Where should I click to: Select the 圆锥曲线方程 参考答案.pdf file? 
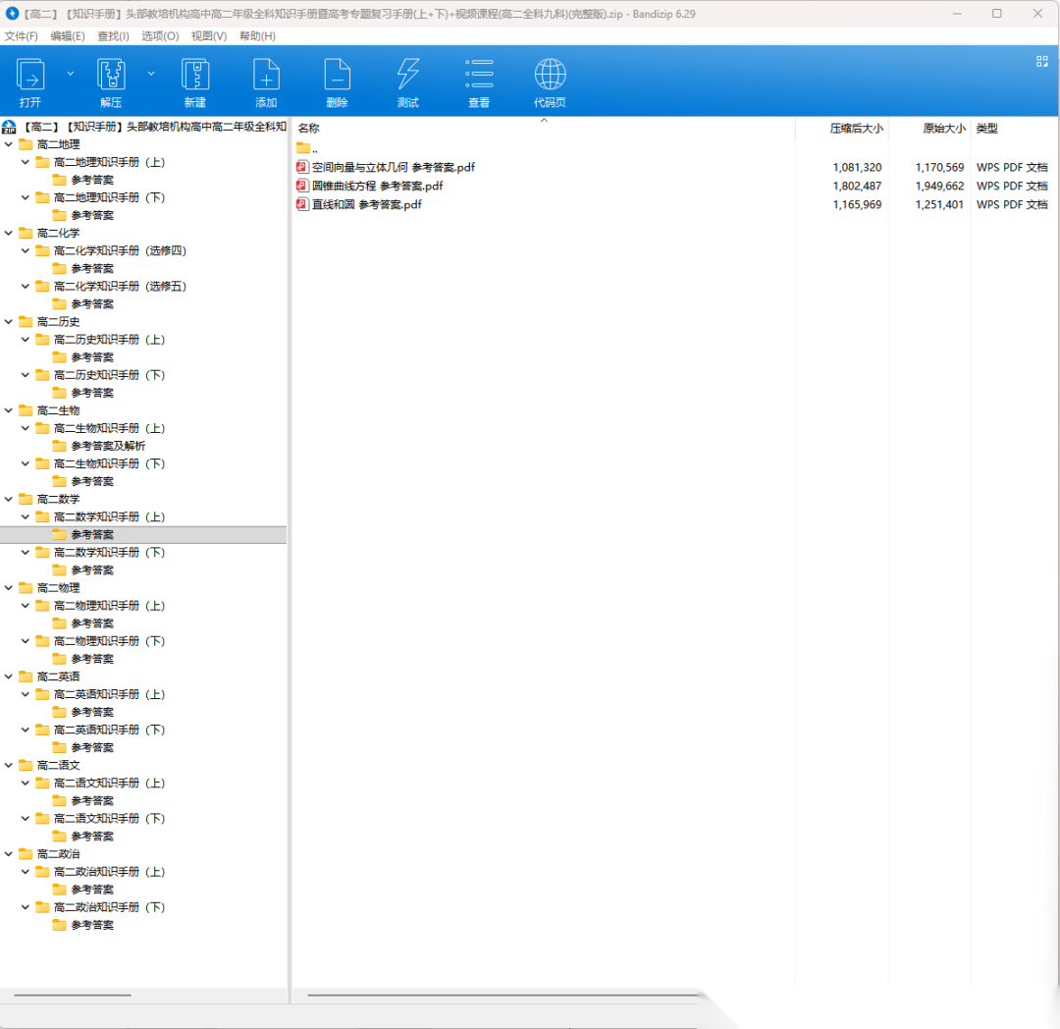[377, 186]
